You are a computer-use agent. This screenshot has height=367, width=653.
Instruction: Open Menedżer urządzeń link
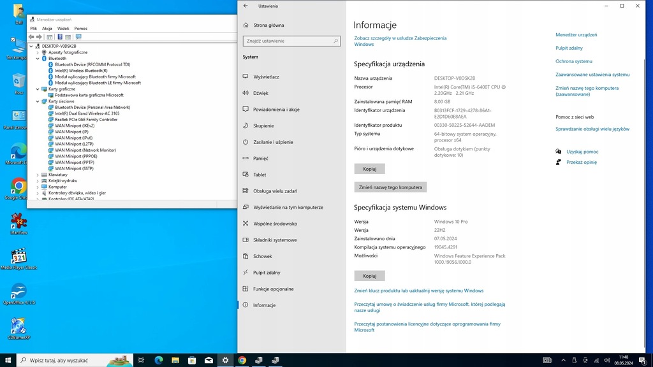[576, 34]
